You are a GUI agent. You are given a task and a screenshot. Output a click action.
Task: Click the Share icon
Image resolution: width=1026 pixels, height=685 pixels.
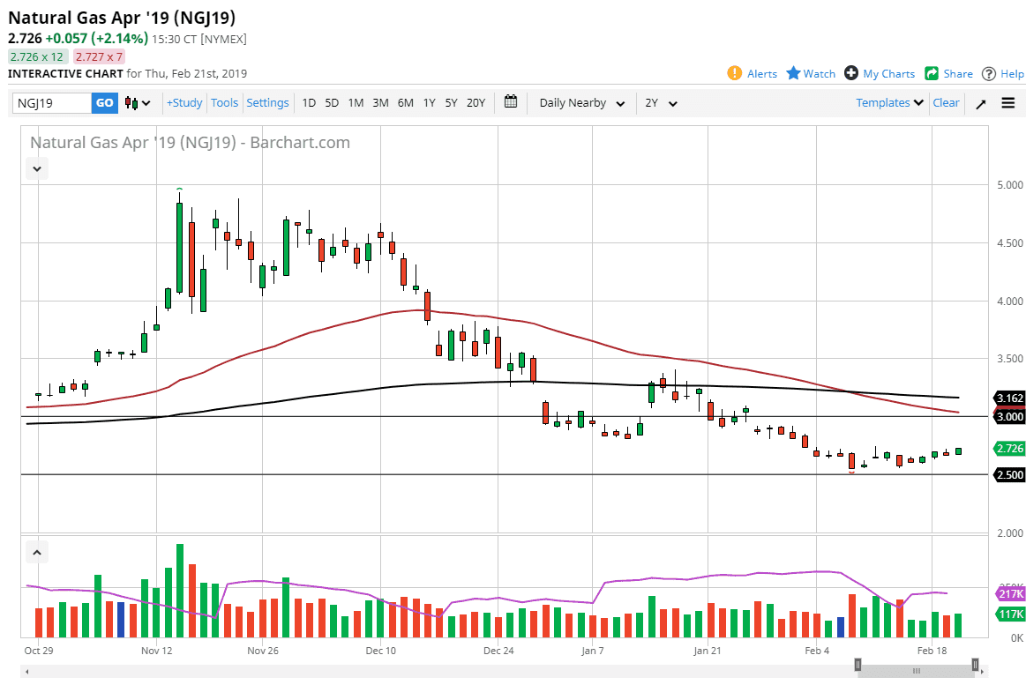[932, 73]
